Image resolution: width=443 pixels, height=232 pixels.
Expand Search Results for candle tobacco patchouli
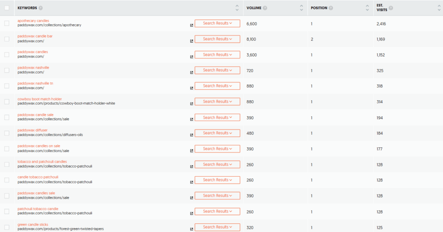click(x=217, y=180)
